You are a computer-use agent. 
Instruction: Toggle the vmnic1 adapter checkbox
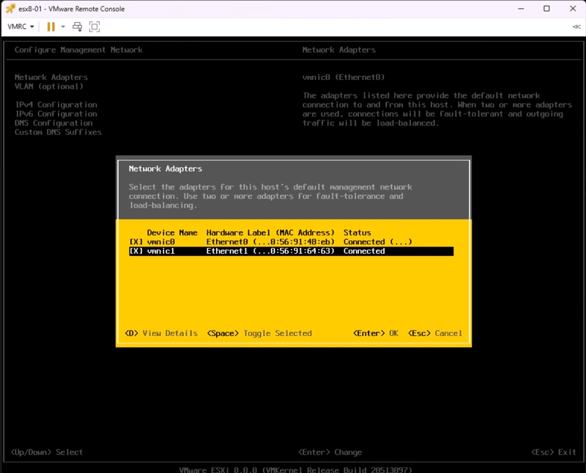(136, 251)
